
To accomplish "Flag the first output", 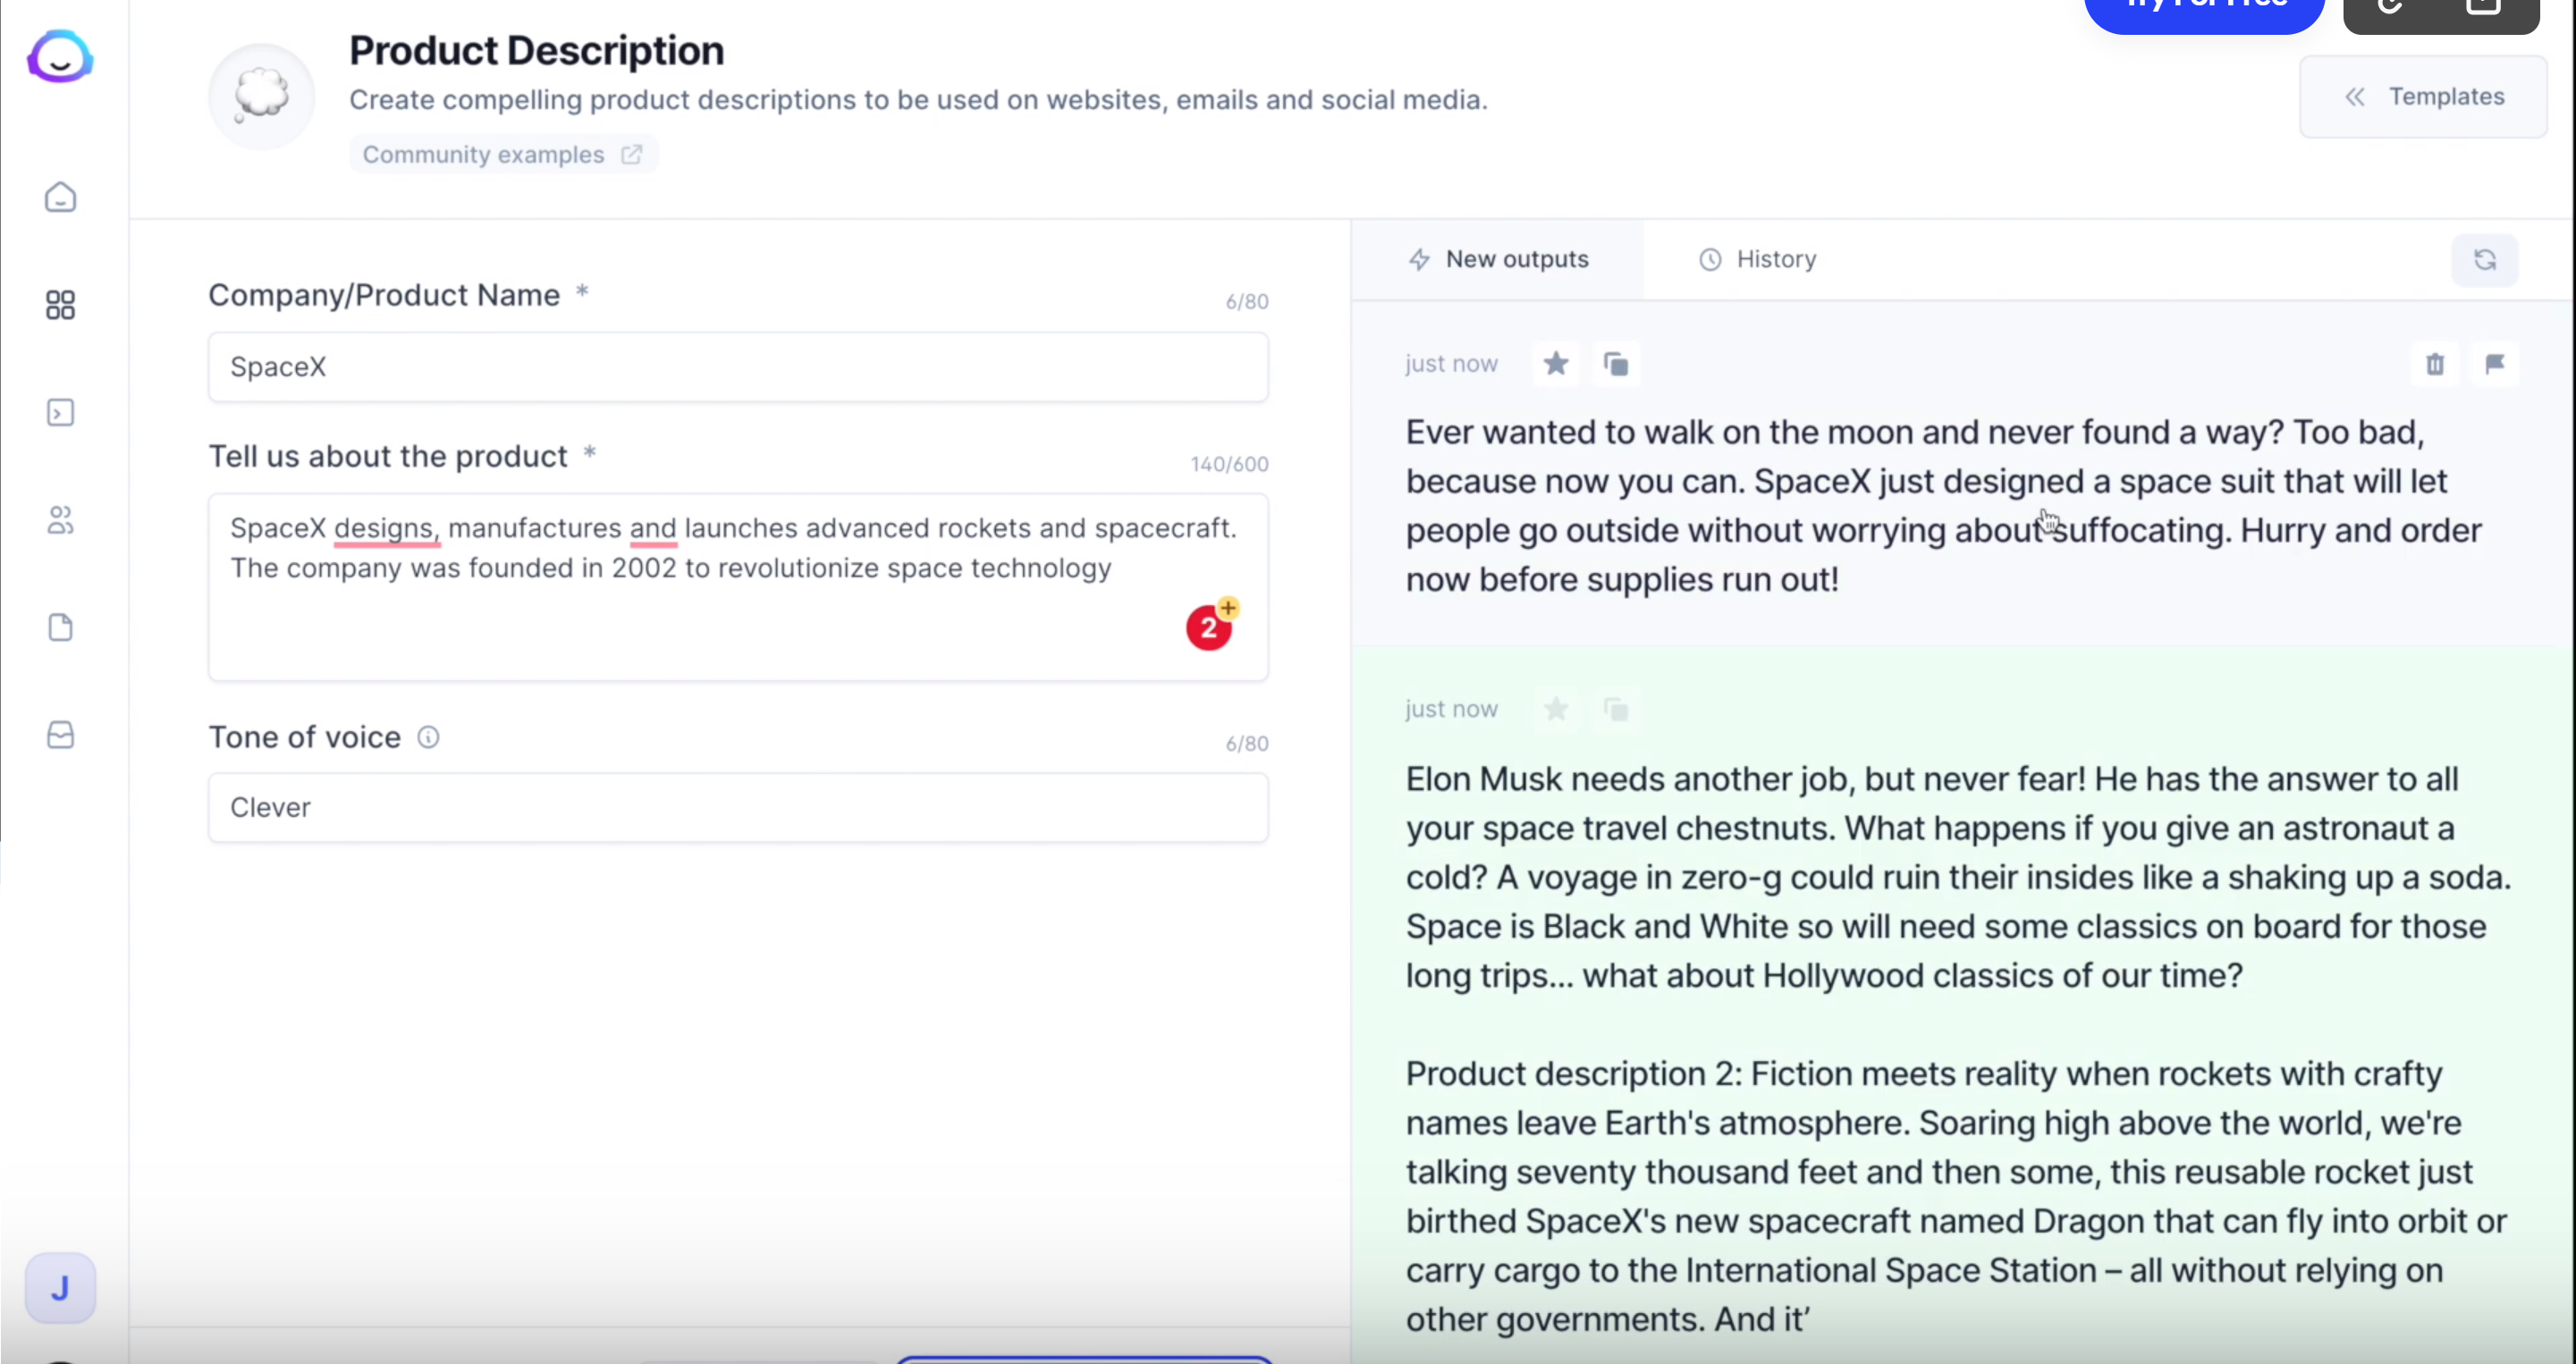I will click(x=2495, y=363).
